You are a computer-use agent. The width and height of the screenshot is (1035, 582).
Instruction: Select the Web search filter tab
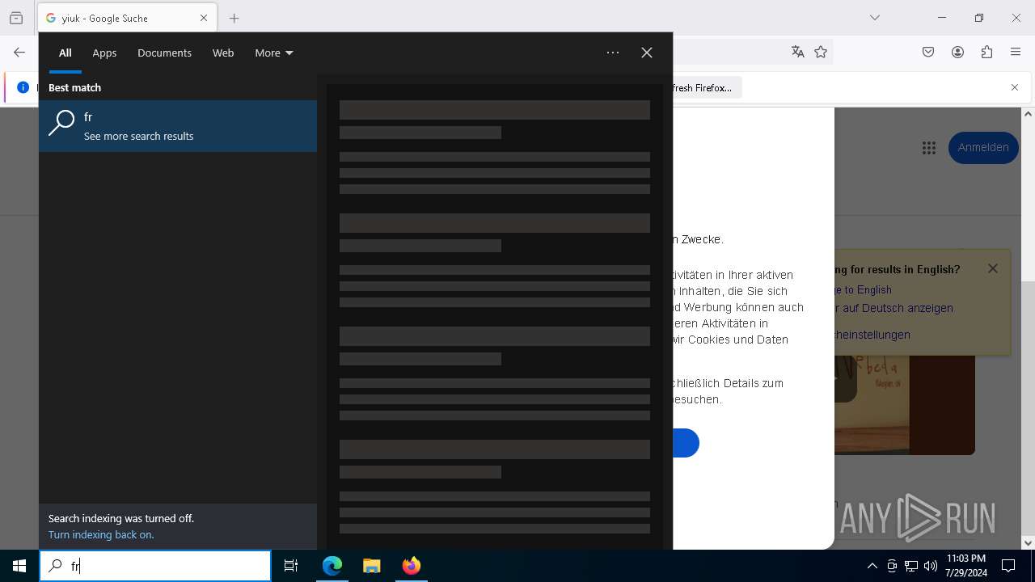click(x=223, y=53)
